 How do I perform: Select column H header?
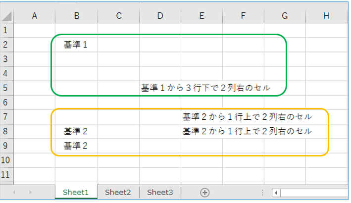pos(326,16)
